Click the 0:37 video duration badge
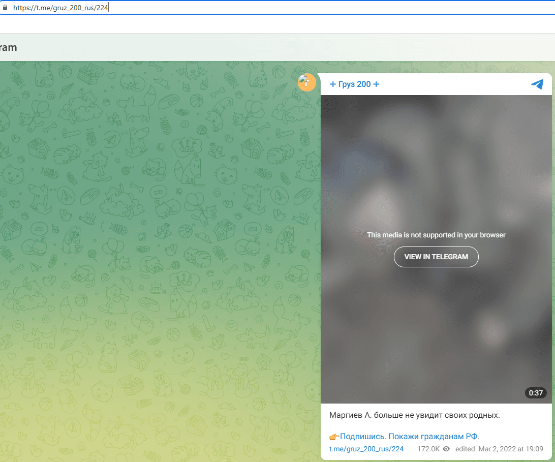This screenshot has width=555, height=462. tap(536, 393)
